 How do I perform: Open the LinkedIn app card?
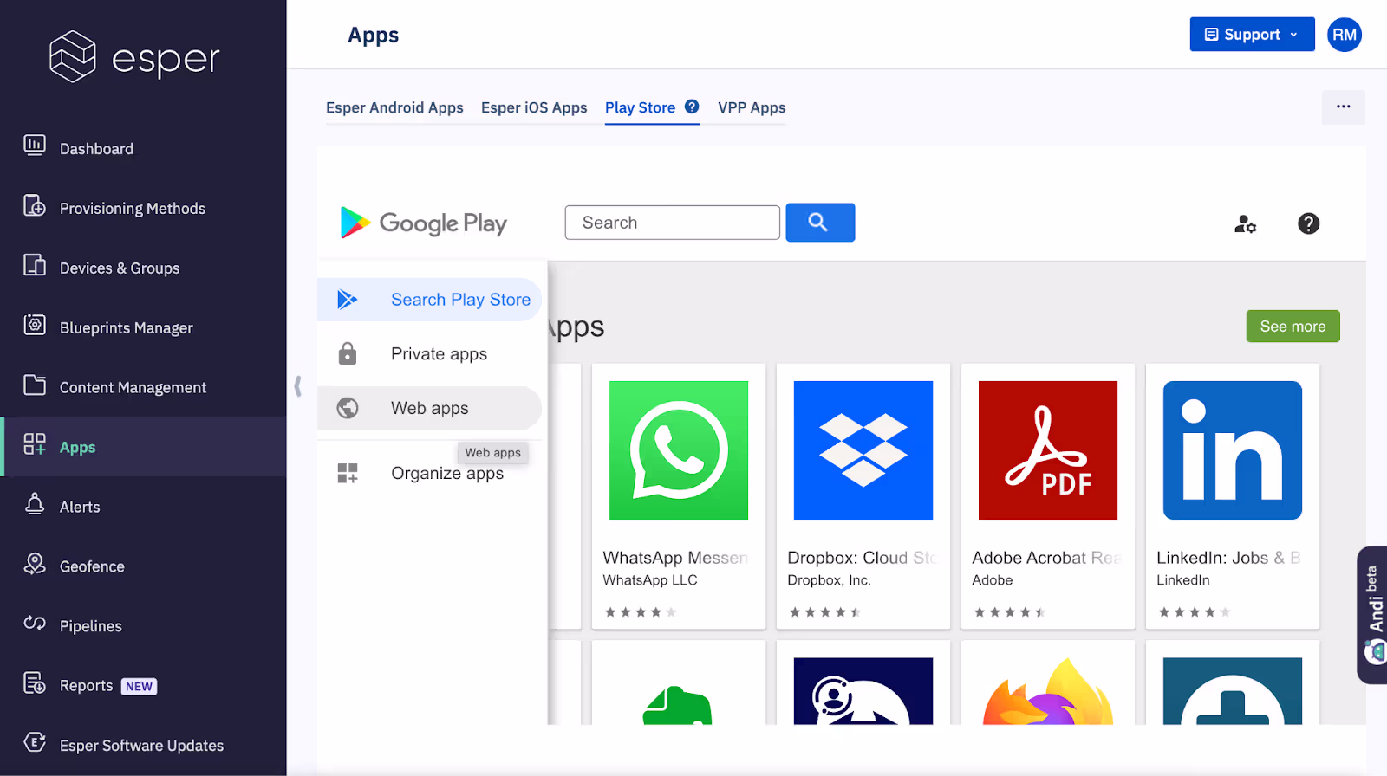pyautogui.click(x=1233, y=496)
